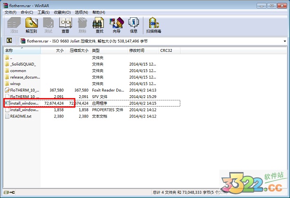
Task: Click the drive icon in status bar
Action: 6,192
